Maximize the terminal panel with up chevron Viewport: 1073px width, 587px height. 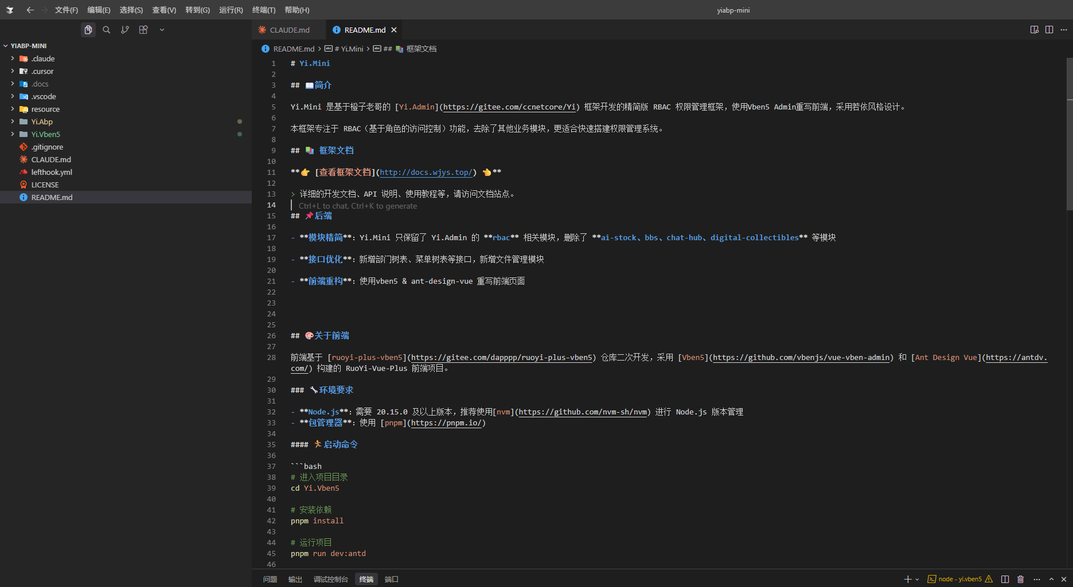[1051, 579]
